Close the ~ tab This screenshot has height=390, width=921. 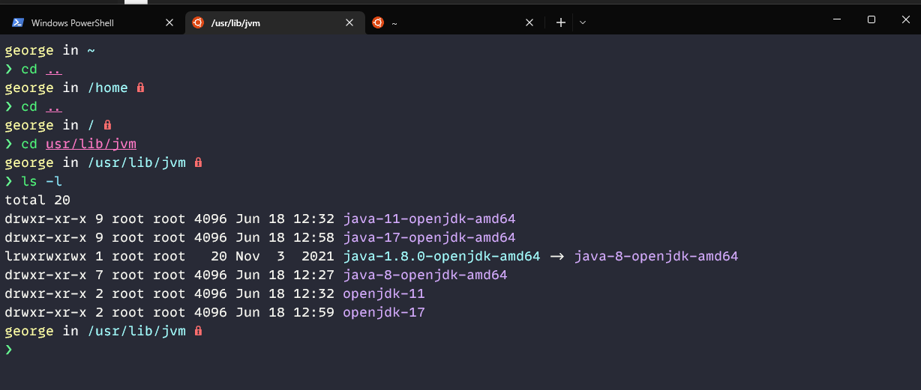[529, 22]
